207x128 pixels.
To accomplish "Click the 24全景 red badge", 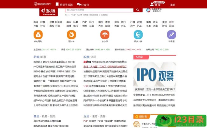I will 87,62.
